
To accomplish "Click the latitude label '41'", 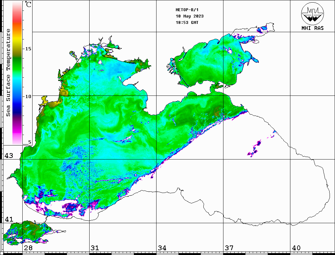I will [x=9, y=219].
